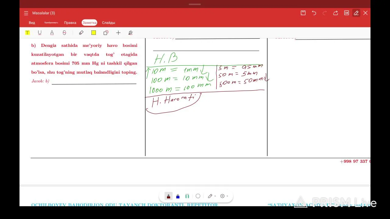Screen dimensions: 390x219
Task: Select the dashed circle lasso tool
Action: pyautogui.click(x=198, y=196)
